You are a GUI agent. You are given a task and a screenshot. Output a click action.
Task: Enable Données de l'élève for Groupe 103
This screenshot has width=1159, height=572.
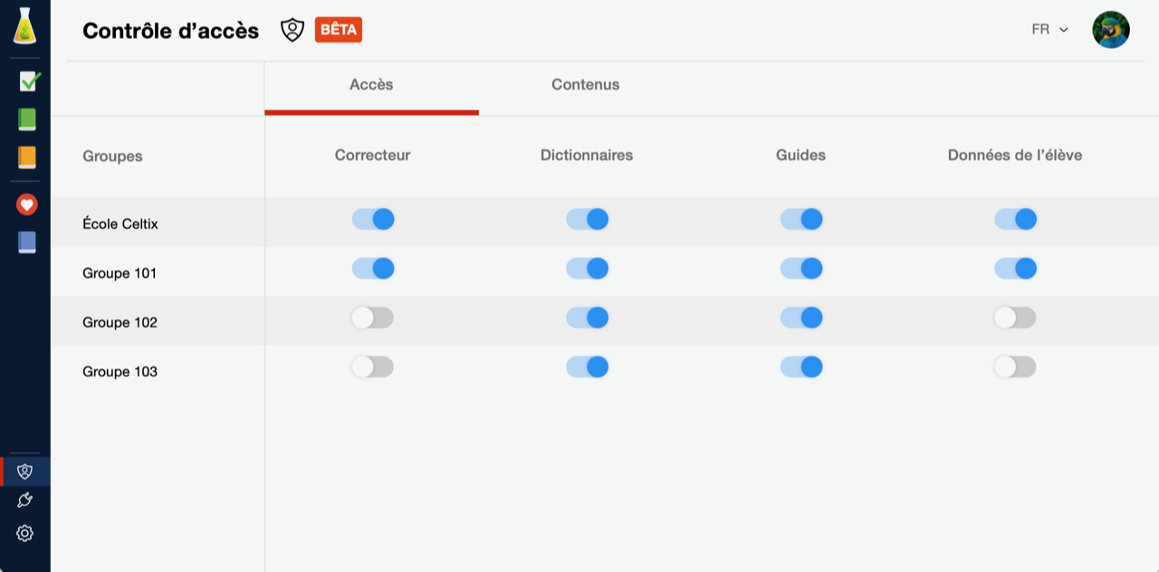pyautogui.click(x=1015, y=367)
